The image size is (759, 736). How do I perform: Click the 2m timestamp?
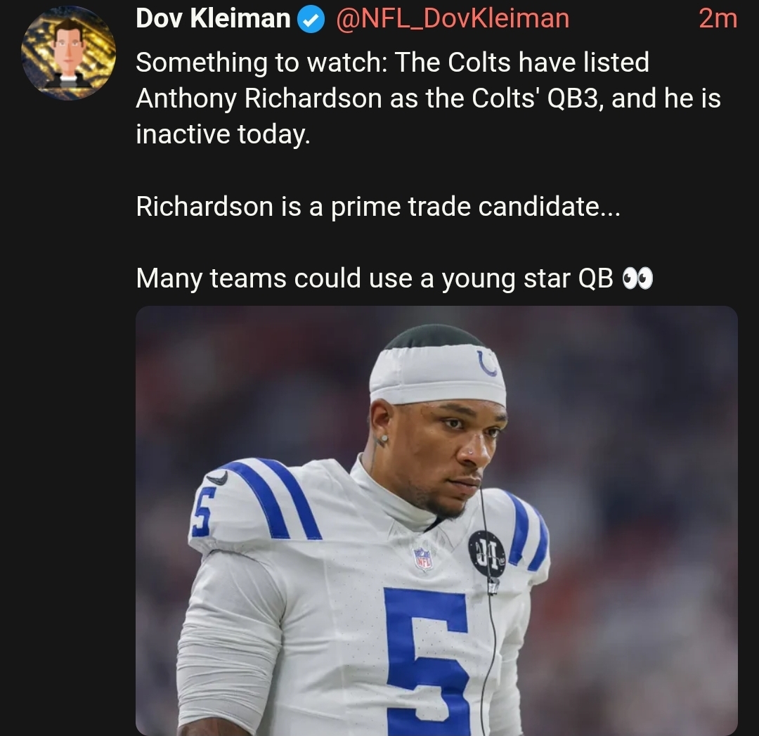(717, 19)
